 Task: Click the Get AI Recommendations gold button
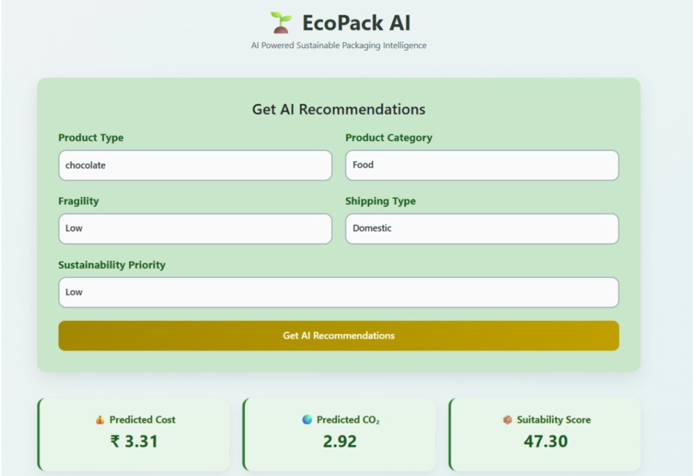(x=339, y=336)
